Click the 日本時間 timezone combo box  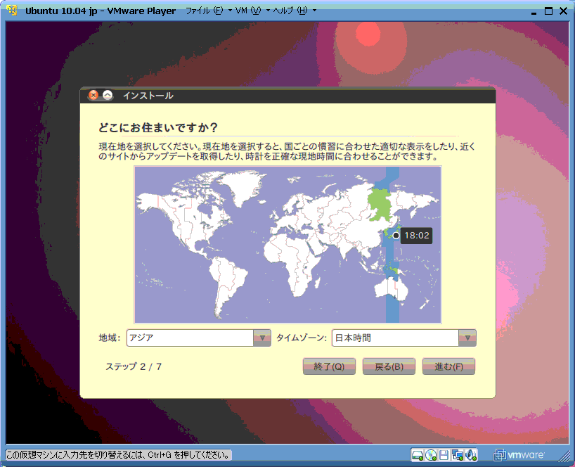click(403, 338)
